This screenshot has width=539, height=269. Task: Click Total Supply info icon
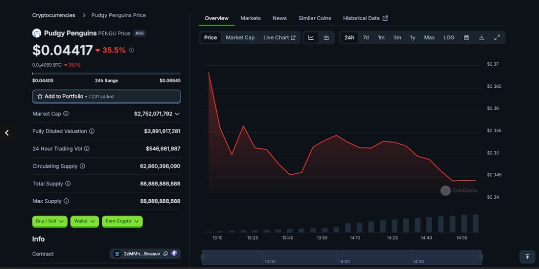[x=68, y=184]
